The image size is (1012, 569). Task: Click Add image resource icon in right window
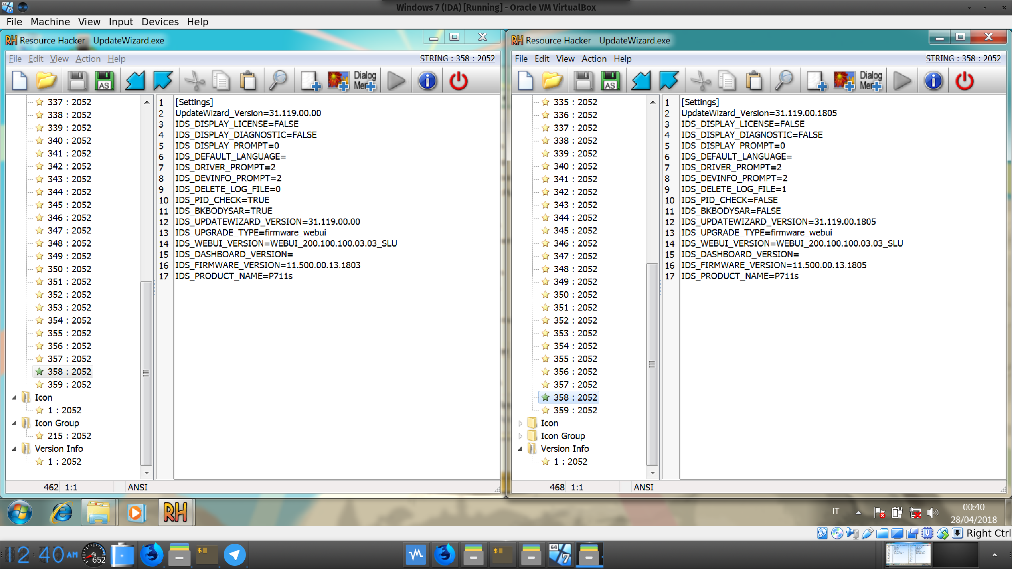tap(844, 81)
